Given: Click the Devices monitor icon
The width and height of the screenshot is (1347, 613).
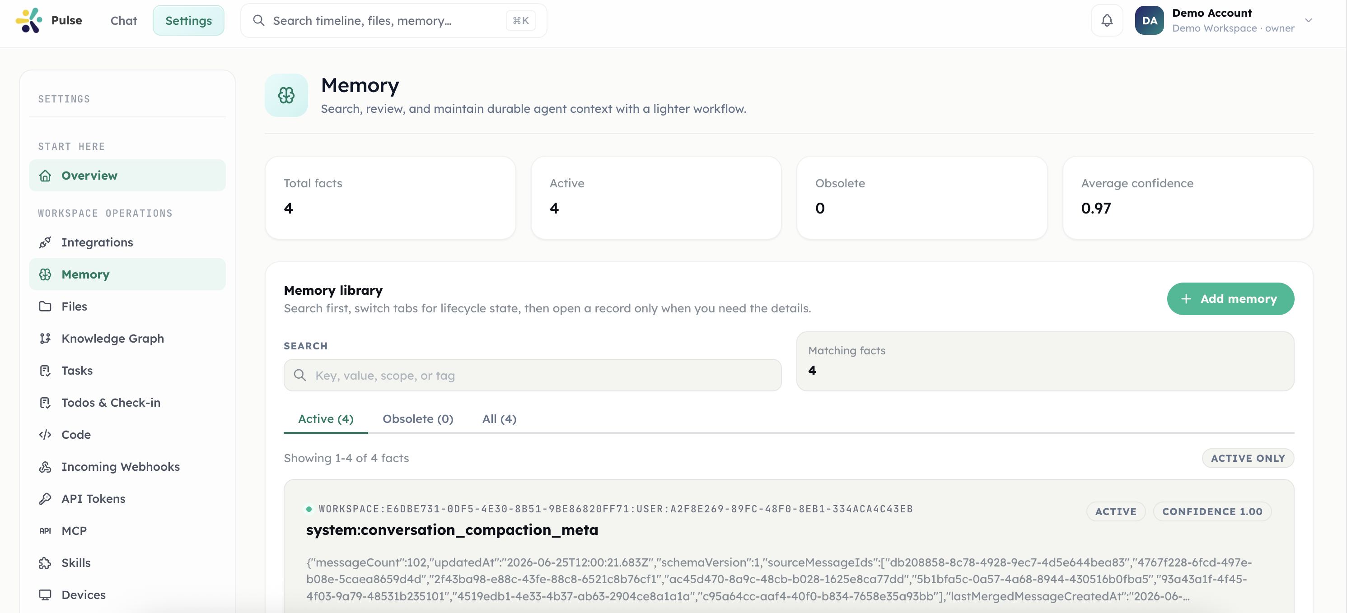Looking at the screenshot, I should pyautogui.click(x=46, y=594).
